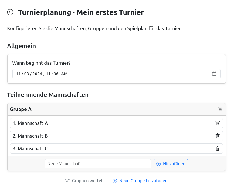Viewport: 234px width, 191px height.
Task: Click Gruppen würfeln button
Action: coord(85,181)
